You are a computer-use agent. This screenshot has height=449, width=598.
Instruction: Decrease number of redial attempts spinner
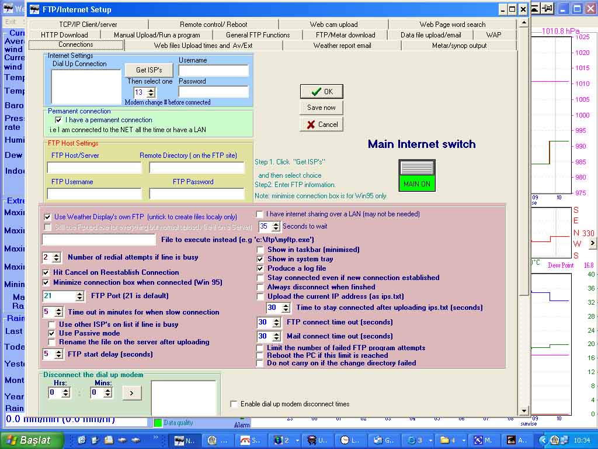(56, 260)
